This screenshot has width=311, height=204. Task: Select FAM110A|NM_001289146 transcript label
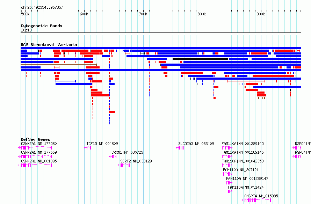pyautogui.click(x=243, y=152)
